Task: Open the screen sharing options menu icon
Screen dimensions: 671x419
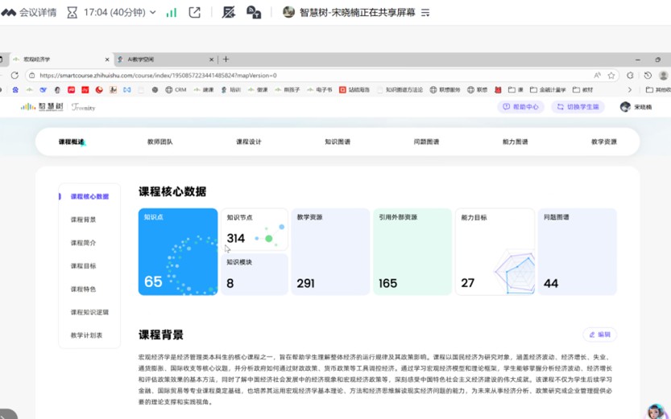Action: tap(425, 12)
